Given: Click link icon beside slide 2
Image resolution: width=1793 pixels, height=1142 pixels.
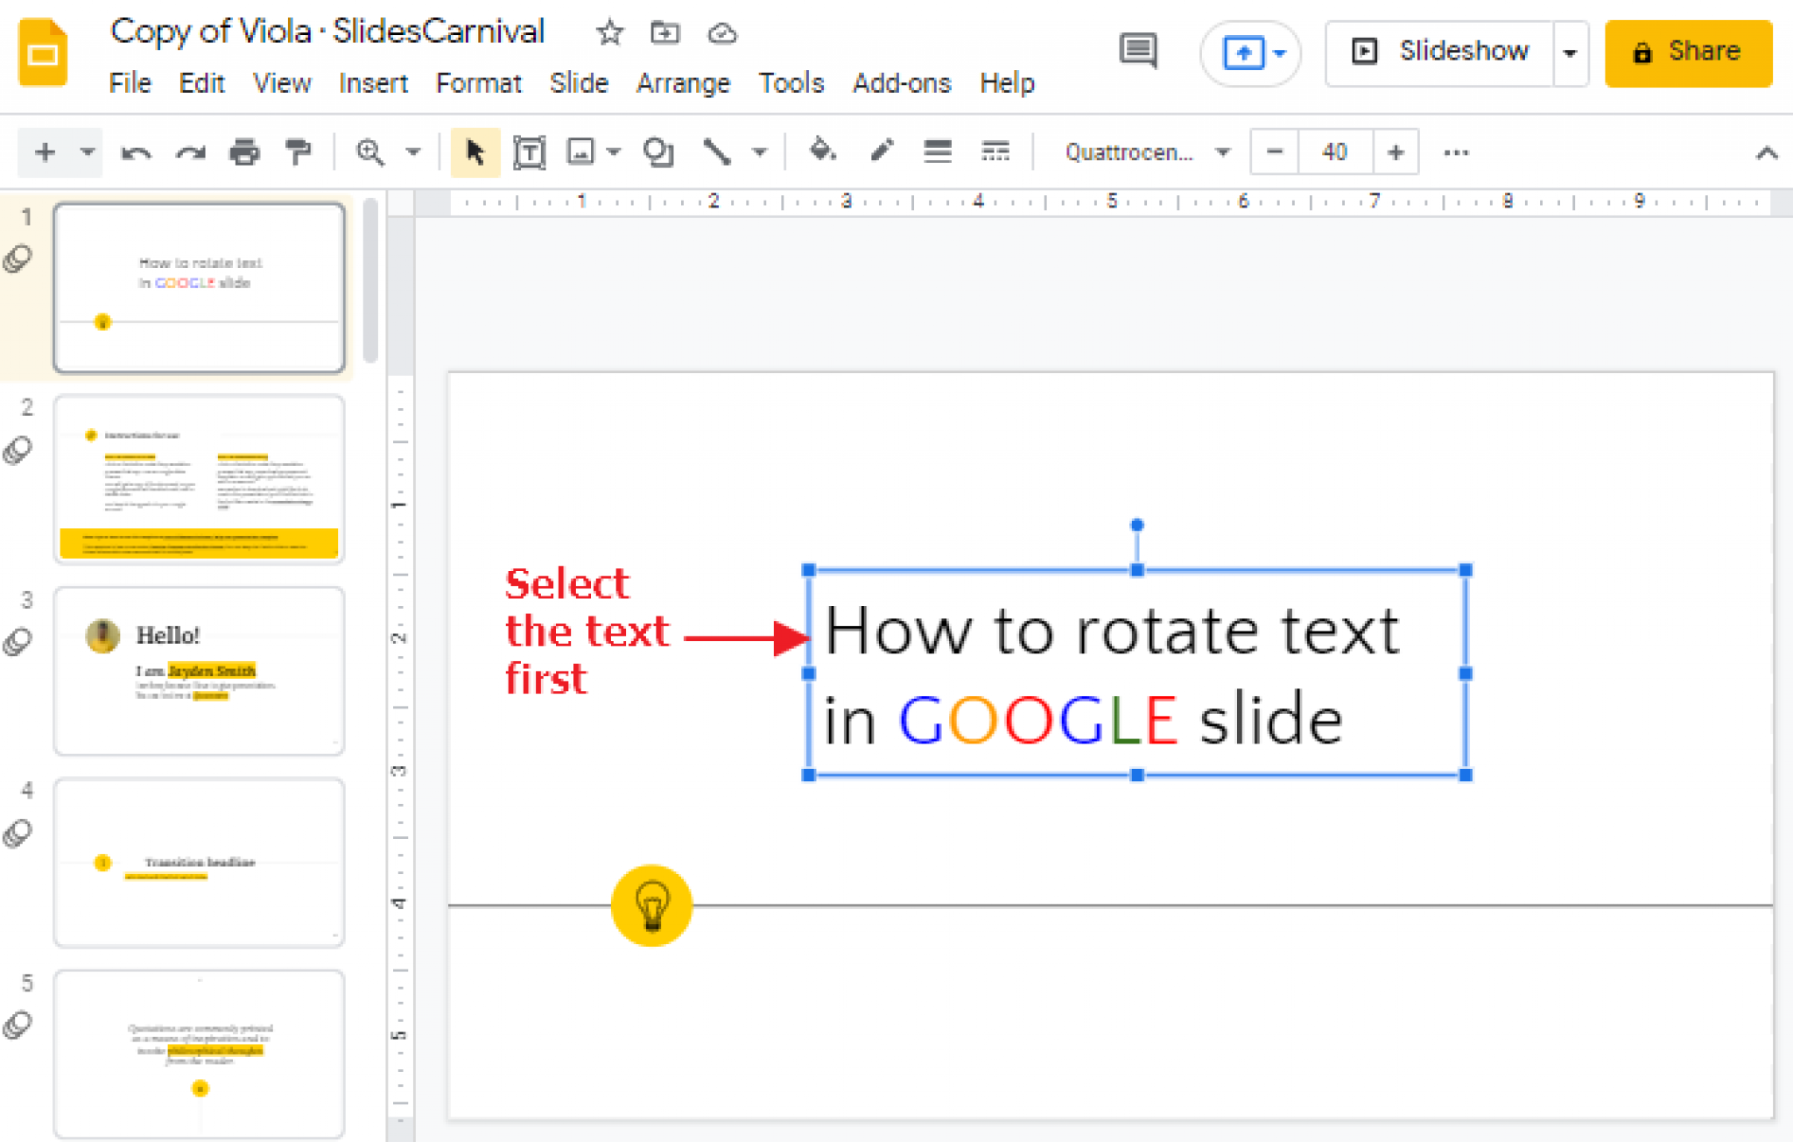Looking at the screenshot, I should 18,450.
